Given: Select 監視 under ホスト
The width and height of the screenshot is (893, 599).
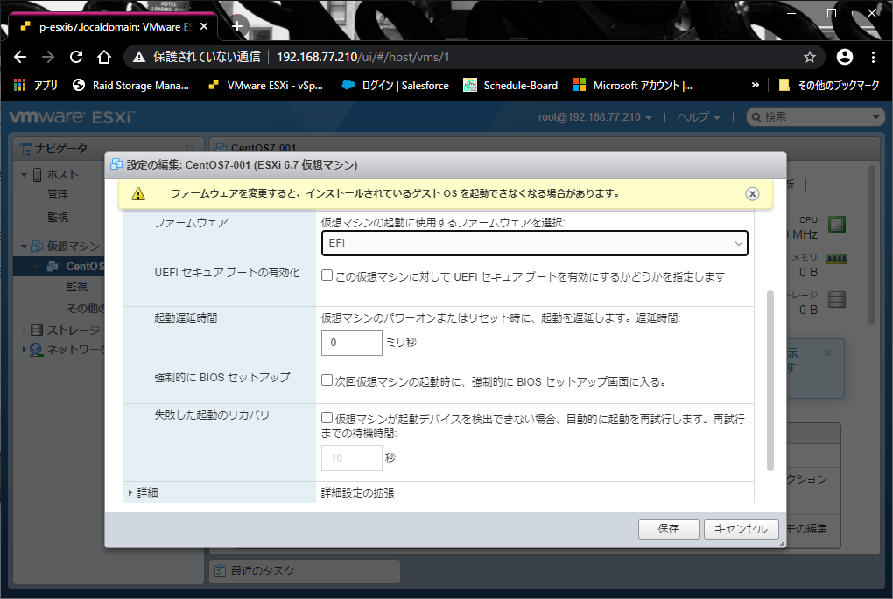Looking at the screenshot, I should (x=58, y=217).
